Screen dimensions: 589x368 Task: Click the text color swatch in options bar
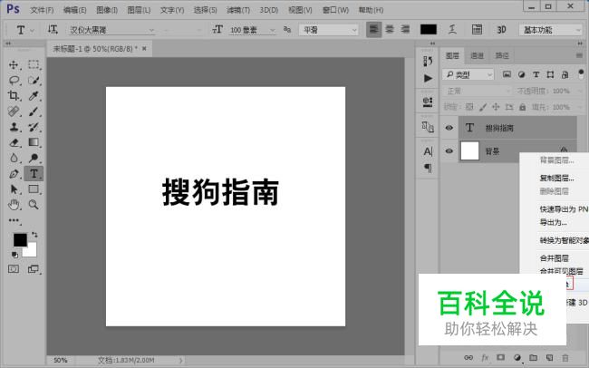click(x=429, y=29)
